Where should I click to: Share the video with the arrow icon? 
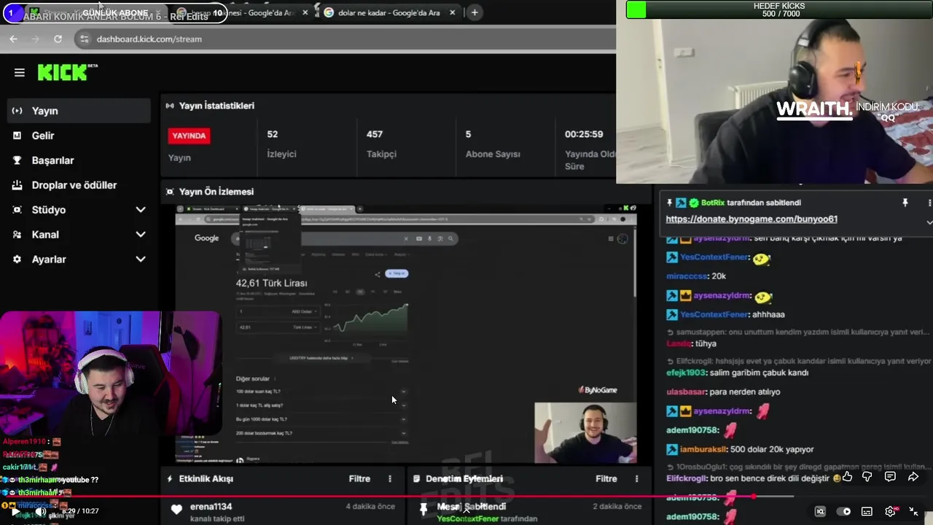pos(913,477)
